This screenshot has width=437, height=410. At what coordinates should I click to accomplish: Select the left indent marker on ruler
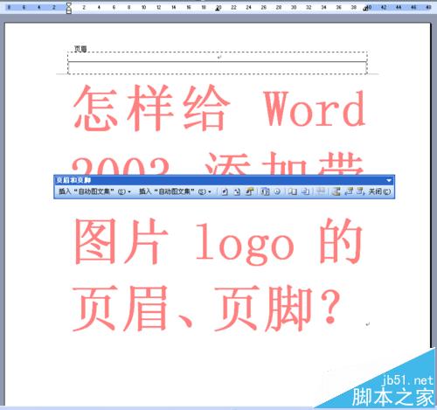[69, 11]
